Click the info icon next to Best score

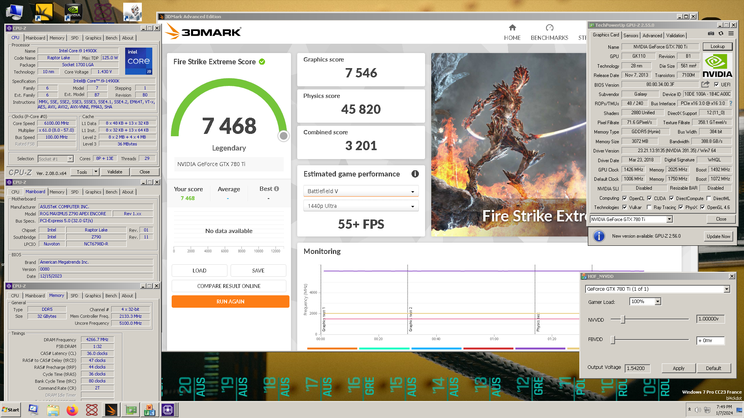coord(276,189)
